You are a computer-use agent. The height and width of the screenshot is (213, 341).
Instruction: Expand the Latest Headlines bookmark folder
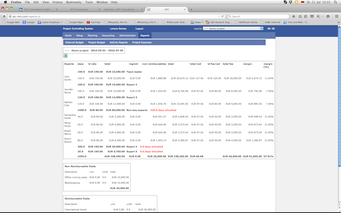(x=50, y=22)
